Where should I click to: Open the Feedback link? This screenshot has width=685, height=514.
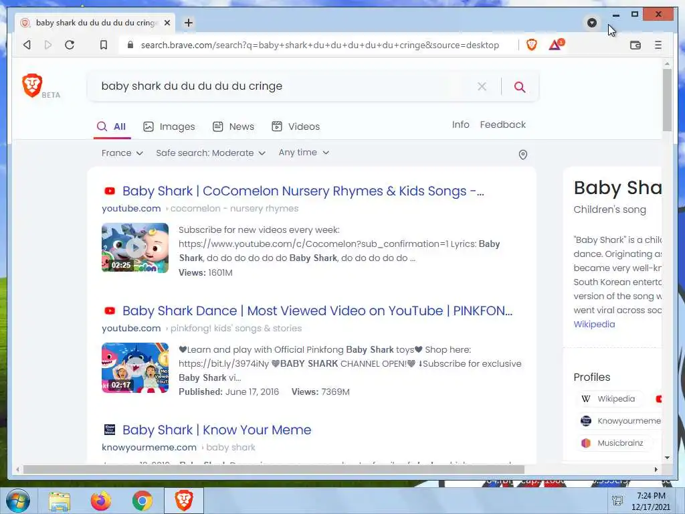click(x=503, y=124)
